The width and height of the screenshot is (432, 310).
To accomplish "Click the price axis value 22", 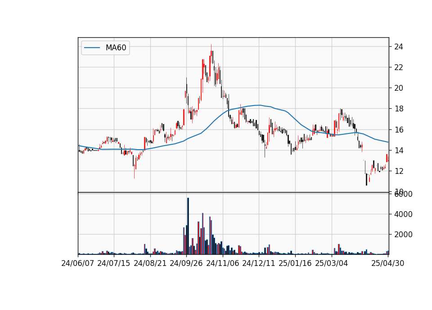I will 399,67.
